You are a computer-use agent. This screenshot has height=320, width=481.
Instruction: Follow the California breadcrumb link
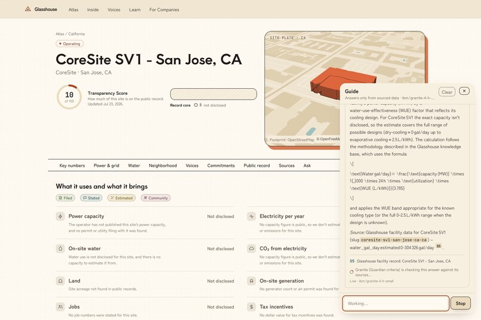[x=76, y=34]
